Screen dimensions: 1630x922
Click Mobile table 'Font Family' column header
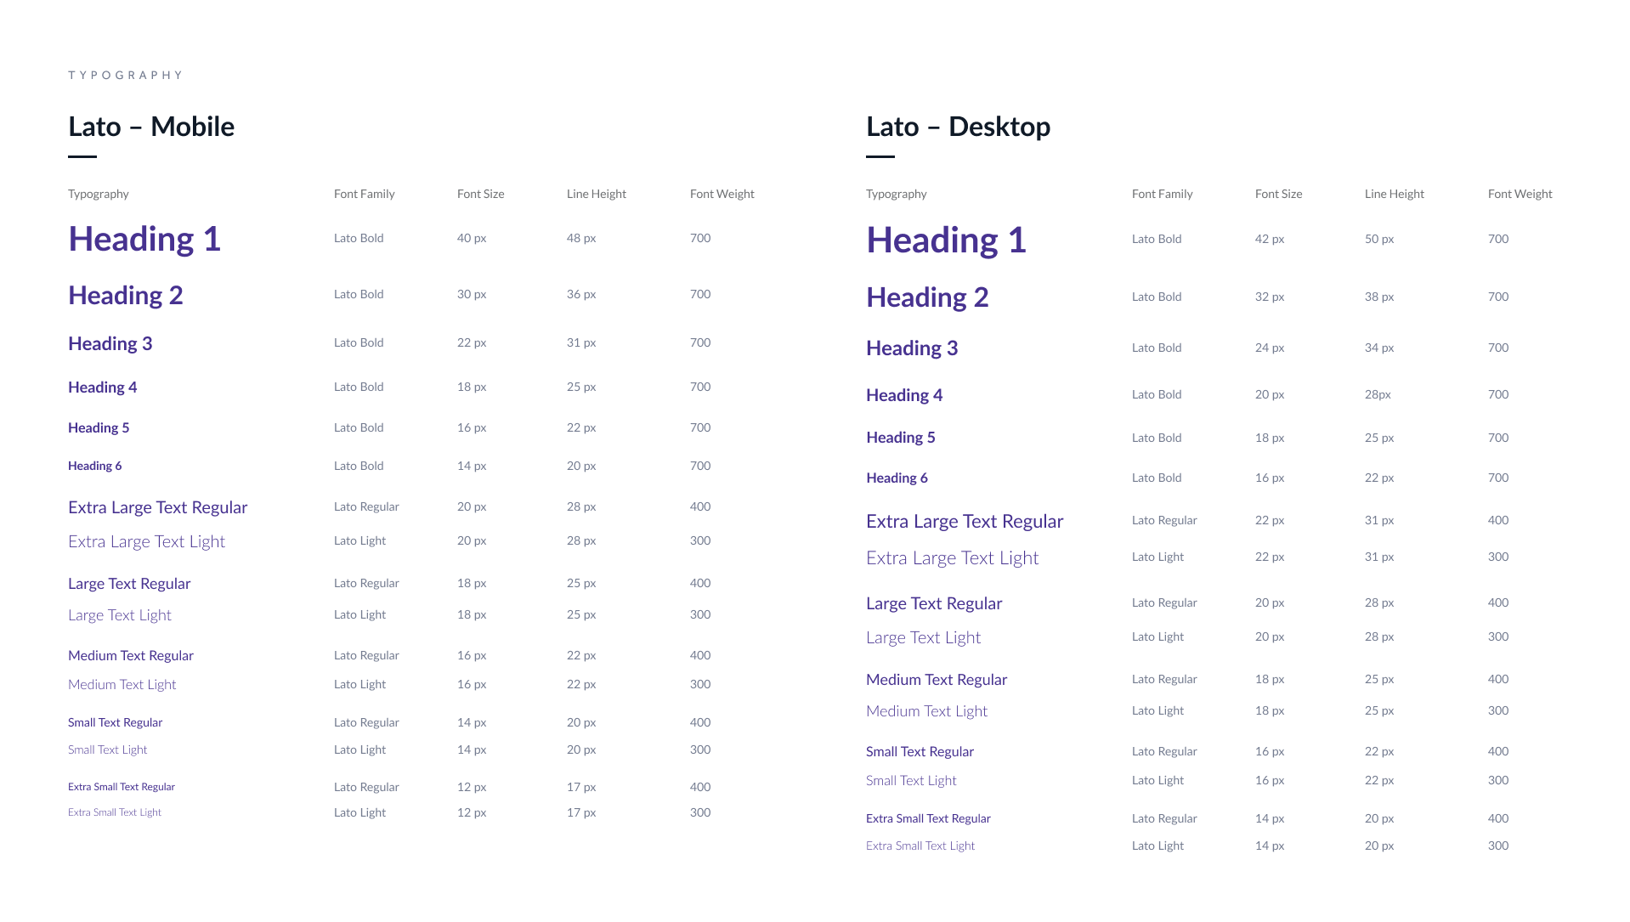coord(365,195)
